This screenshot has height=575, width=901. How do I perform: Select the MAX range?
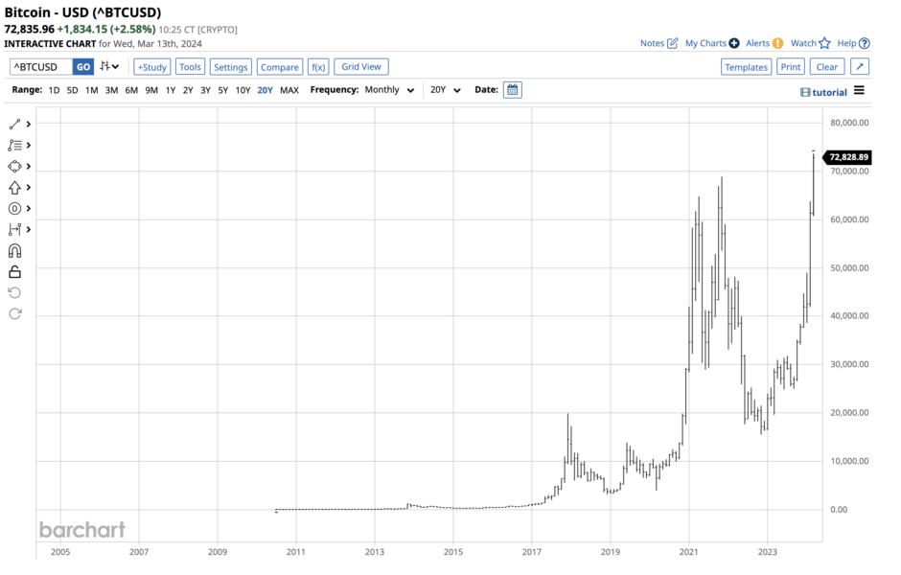point(289,90)
